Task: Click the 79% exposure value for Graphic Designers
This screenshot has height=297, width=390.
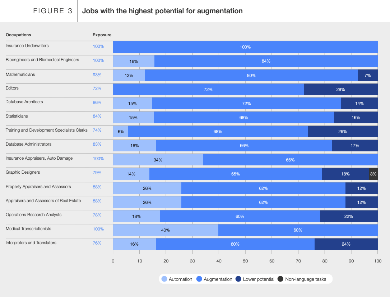Action: 97,173
